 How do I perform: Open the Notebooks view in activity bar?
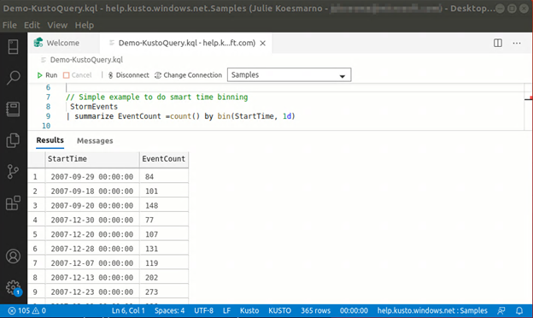click(14, 109)
